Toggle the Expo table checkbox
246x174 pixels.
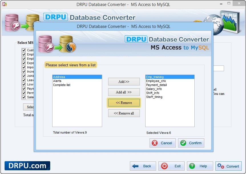[24, 63]
